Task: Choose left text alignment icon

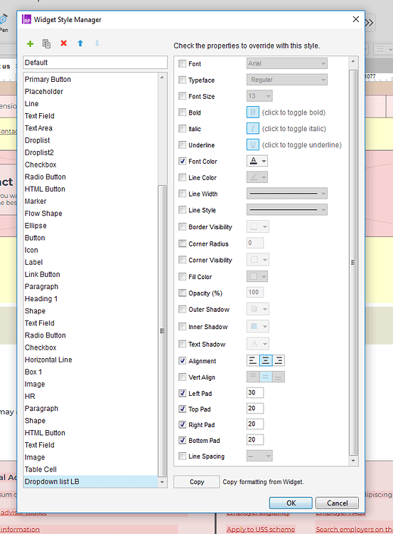Action: [x=253, y=360]
